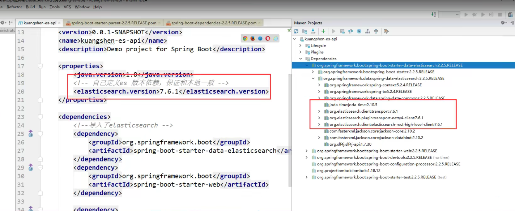Select spring-boot-configuration-processor dependency row
This screenshot has height=211, width=515.
pyautogui.click(x=389, y=164)
